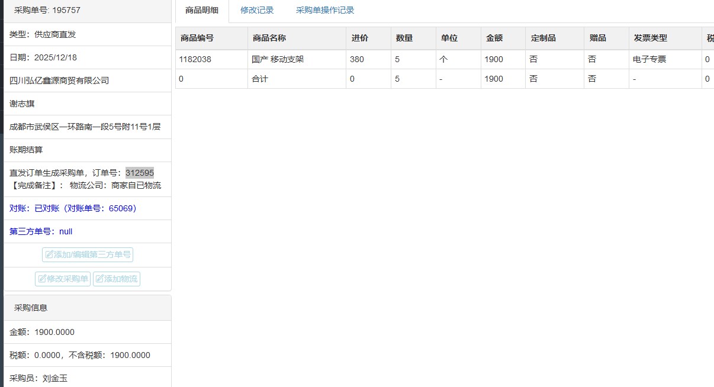Click the 合计 total row label

pyautogui.click(x=260, y=79)
